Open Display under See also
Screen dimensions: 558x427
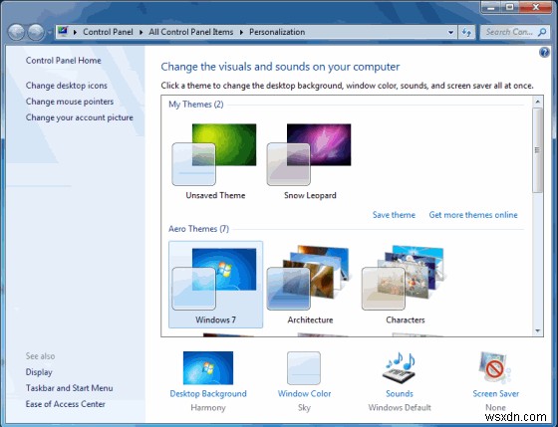click(39, 372)
